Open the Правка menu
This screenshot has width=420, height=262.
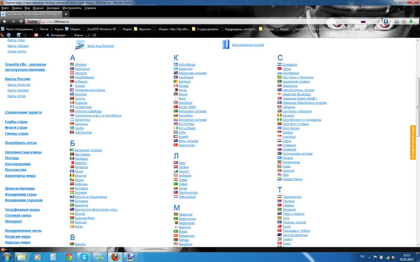click(x=17, y=8)
